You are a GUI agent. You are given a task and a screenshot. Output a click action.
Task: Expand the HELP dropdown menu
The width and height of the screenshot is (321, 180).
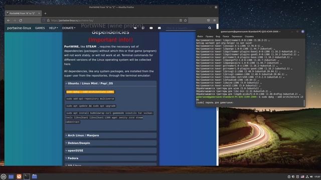[53, 28]
